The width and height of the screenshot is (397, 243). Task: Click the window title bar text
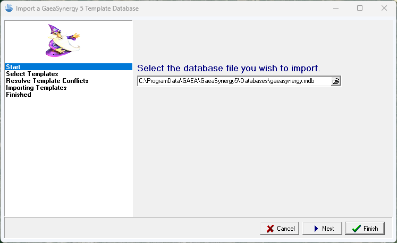tap(78, 9)
